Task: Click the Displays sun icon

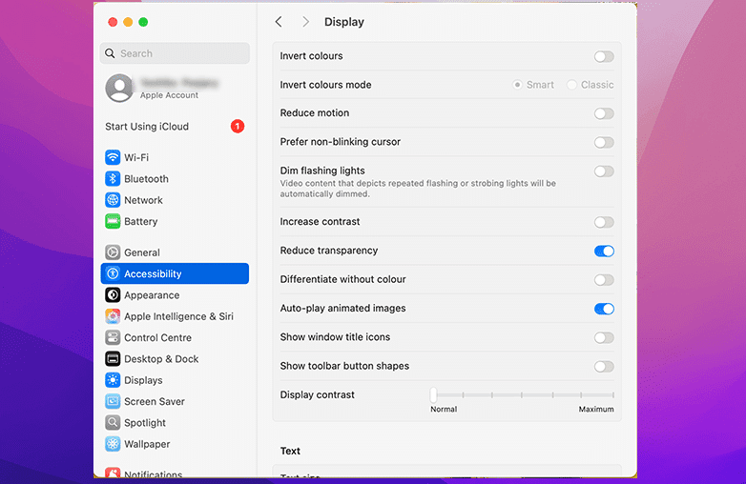Action: (113, 380)
